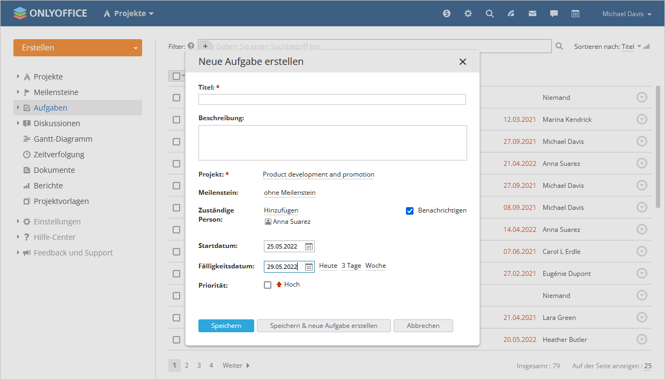Image resolution: width=665 pixels, height=380 pixels.
Task: Expand the Projekte tree item
Action: (18, 77)
